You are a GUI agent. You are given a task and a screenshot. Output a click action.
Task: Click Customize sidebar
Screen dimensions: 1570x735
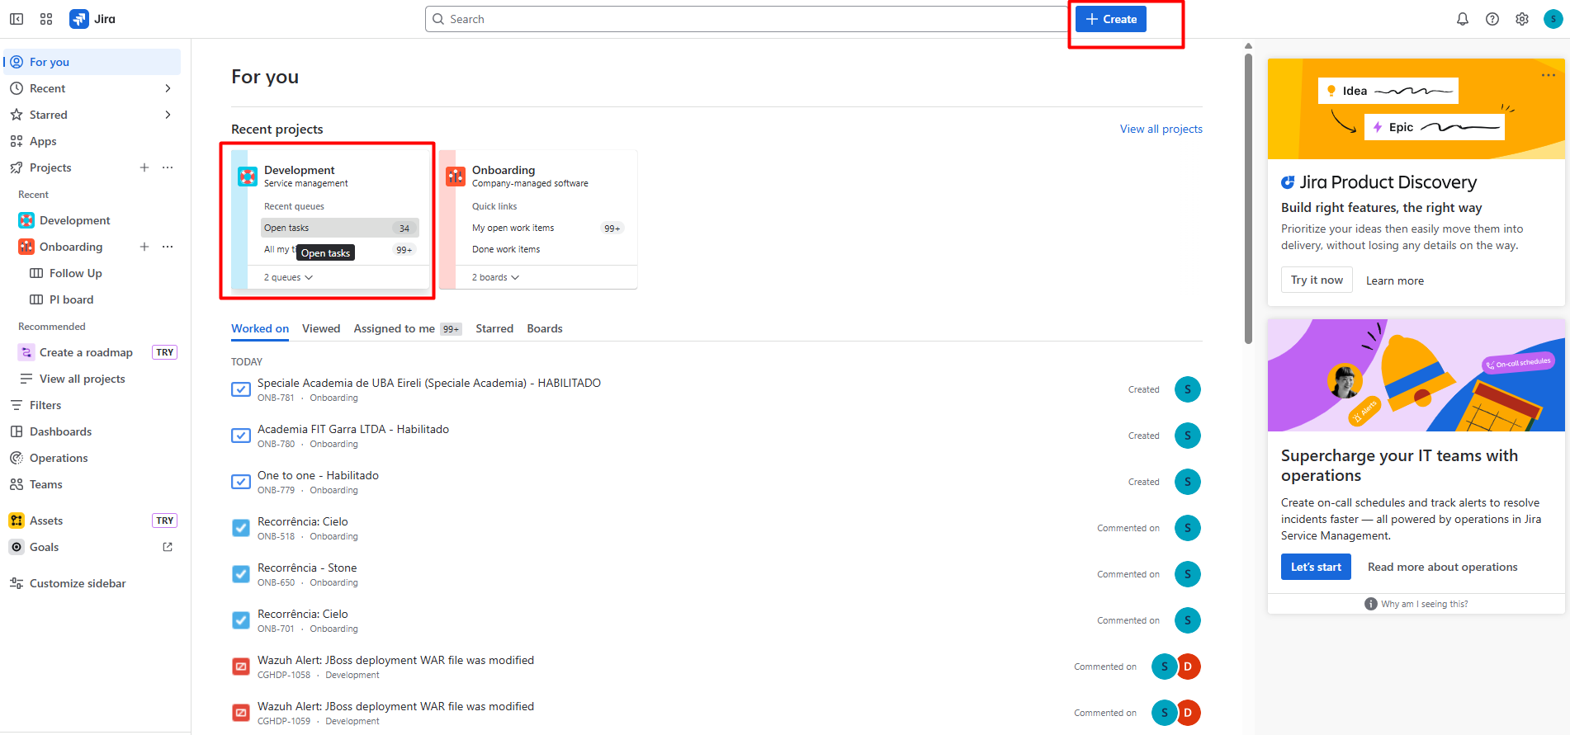click(x=78, y=583)
